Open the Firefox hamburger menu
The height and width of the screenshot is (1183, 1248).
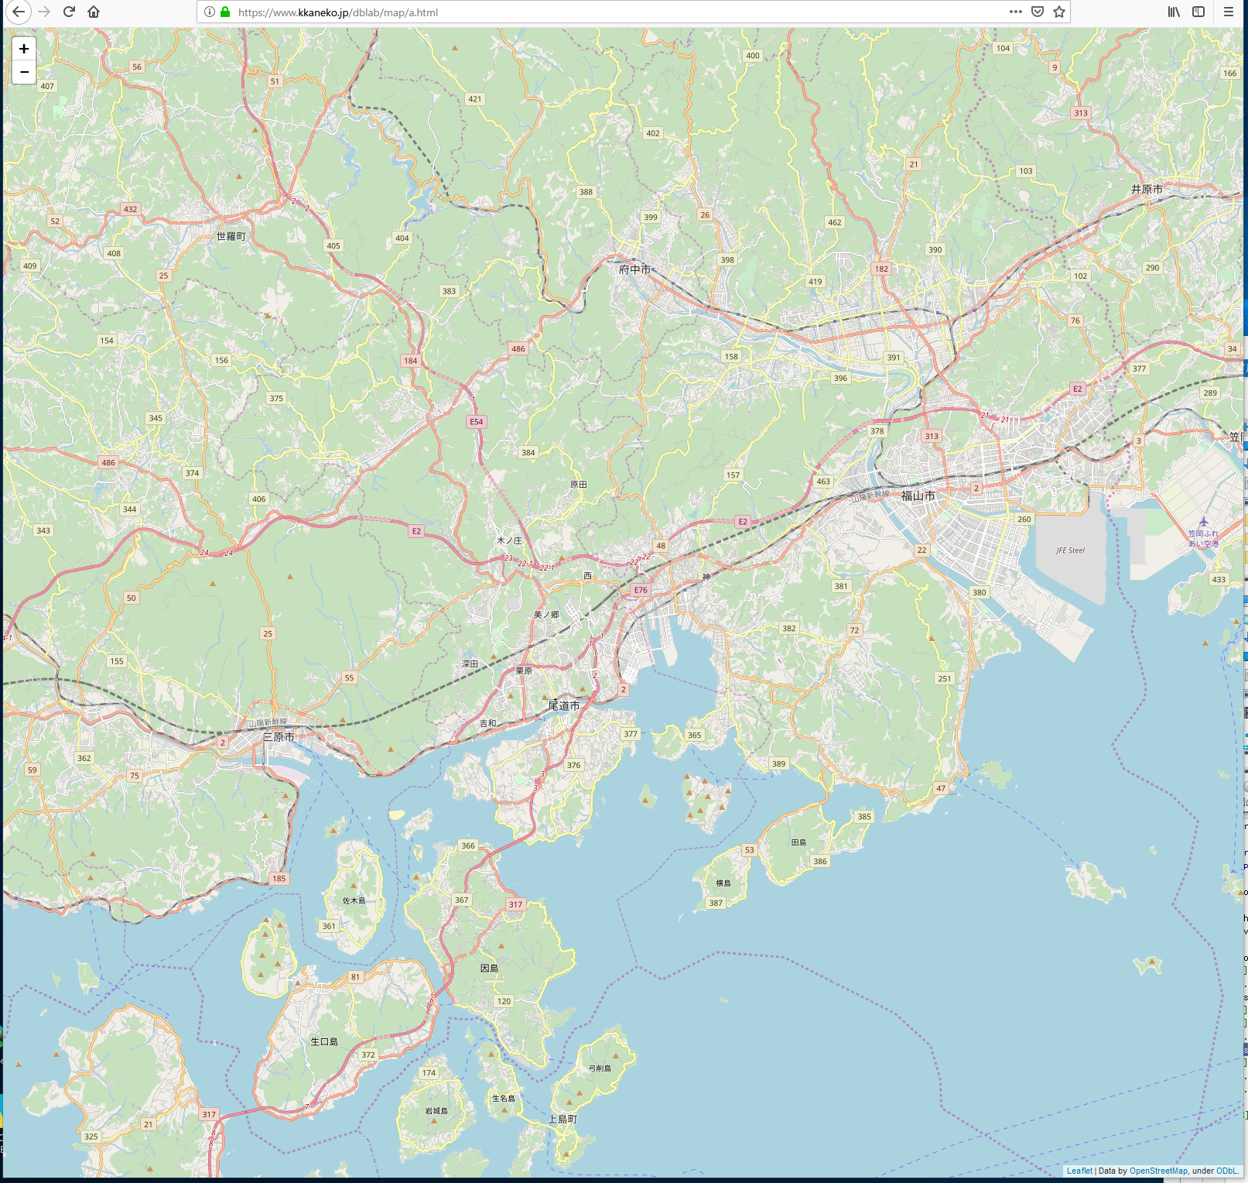1228,12
